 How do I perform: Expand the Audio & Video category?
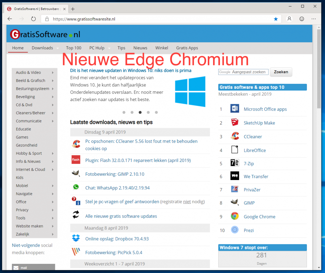tap(53, 73)
